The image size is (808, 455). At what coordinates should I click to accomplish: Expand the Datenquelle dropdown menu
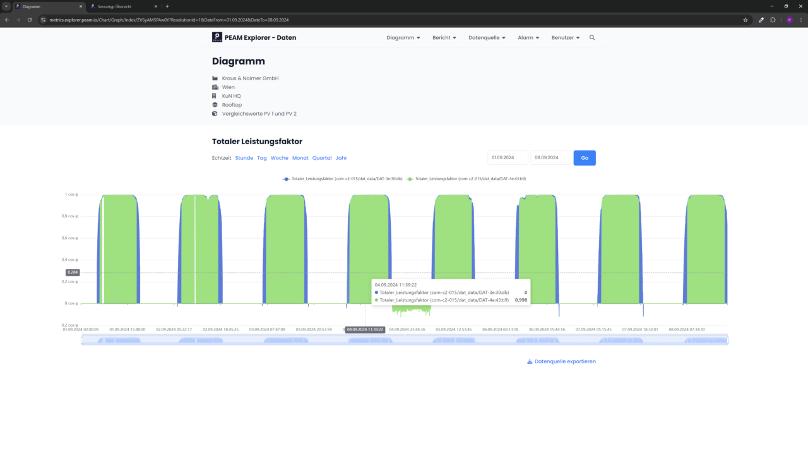click(487, 38)
